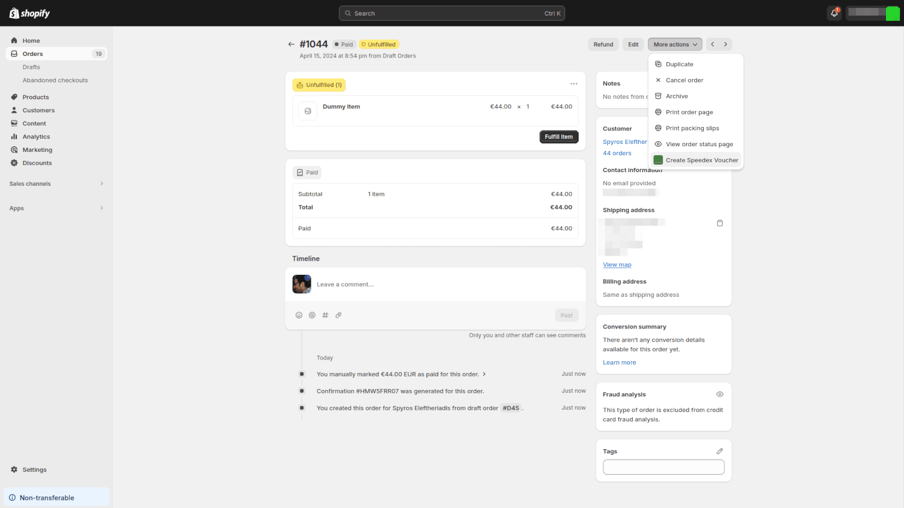The width and height of the screenshot is (904, 508).
Task: Expand the Apps section in sidebar
Action: click(102, 208)
